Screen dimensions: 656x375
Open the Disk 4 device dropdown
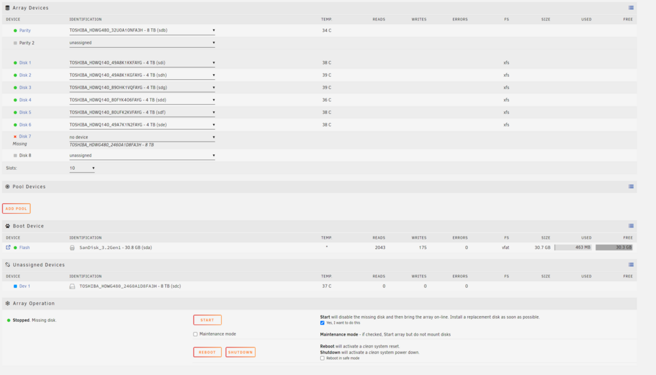[142, 100]
